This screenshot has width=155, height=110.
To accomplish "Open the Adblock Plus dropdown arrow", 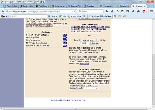I will (146, 11).
